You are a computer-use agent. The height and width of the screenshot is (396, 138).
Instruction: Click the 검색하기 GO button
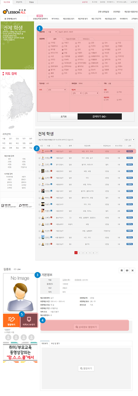[100, 116]
